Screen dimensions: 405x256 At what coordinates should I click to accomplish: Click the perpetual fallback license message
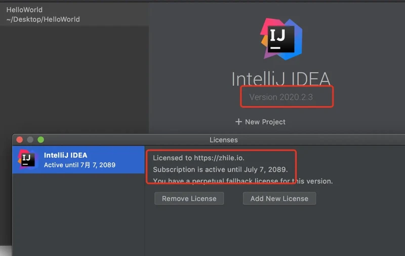(x=242, y=181)
